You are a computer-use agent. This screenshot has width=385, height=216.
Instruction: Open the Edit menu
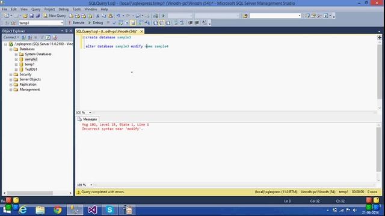click(x=13, y=10)
